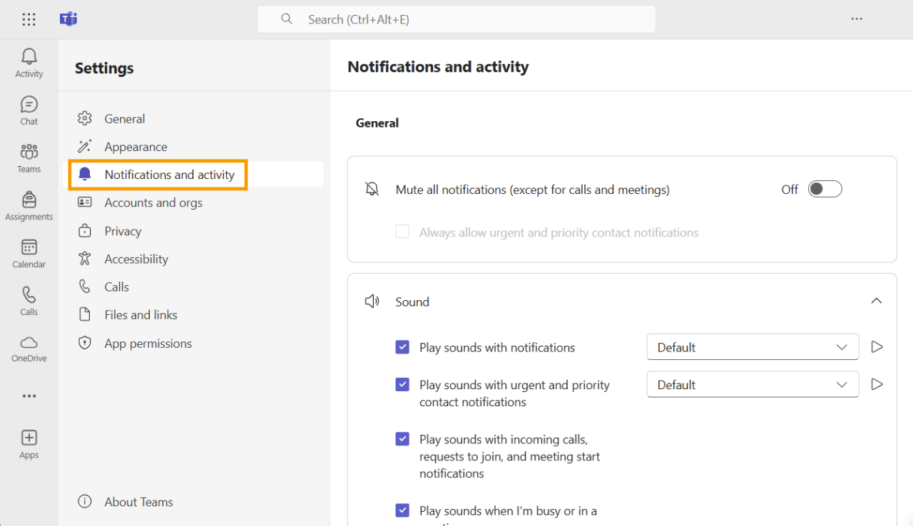This screenshot has width=913, height=526.
Task: Open the Activity bell in left rail
Action: point(29,63)
